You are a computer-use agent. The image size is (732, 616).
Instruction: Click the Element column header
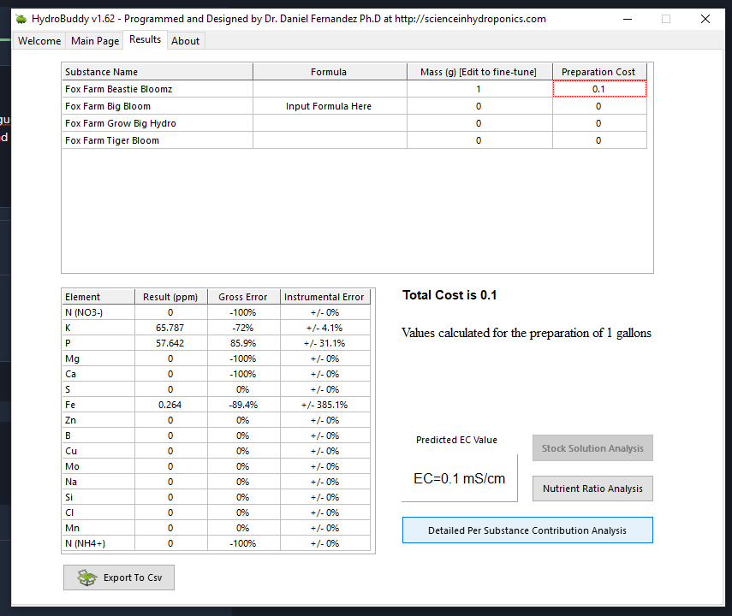pos(98,297)
